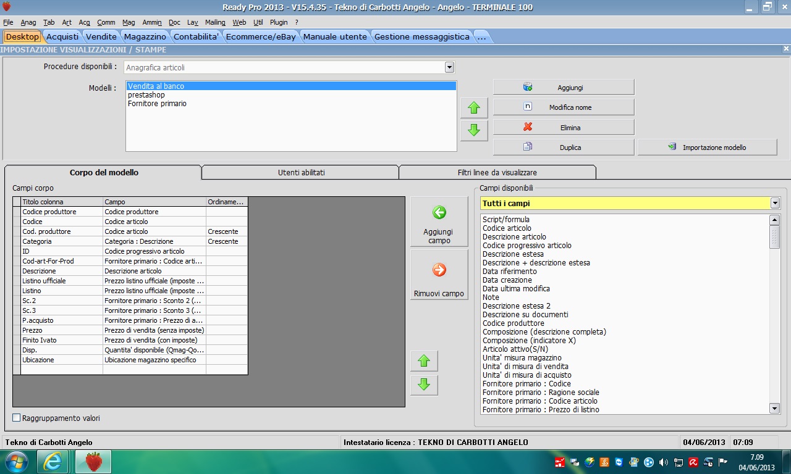Expand Procedure disponibili dropdown
791x474 pixels.
tap(449, 67)
